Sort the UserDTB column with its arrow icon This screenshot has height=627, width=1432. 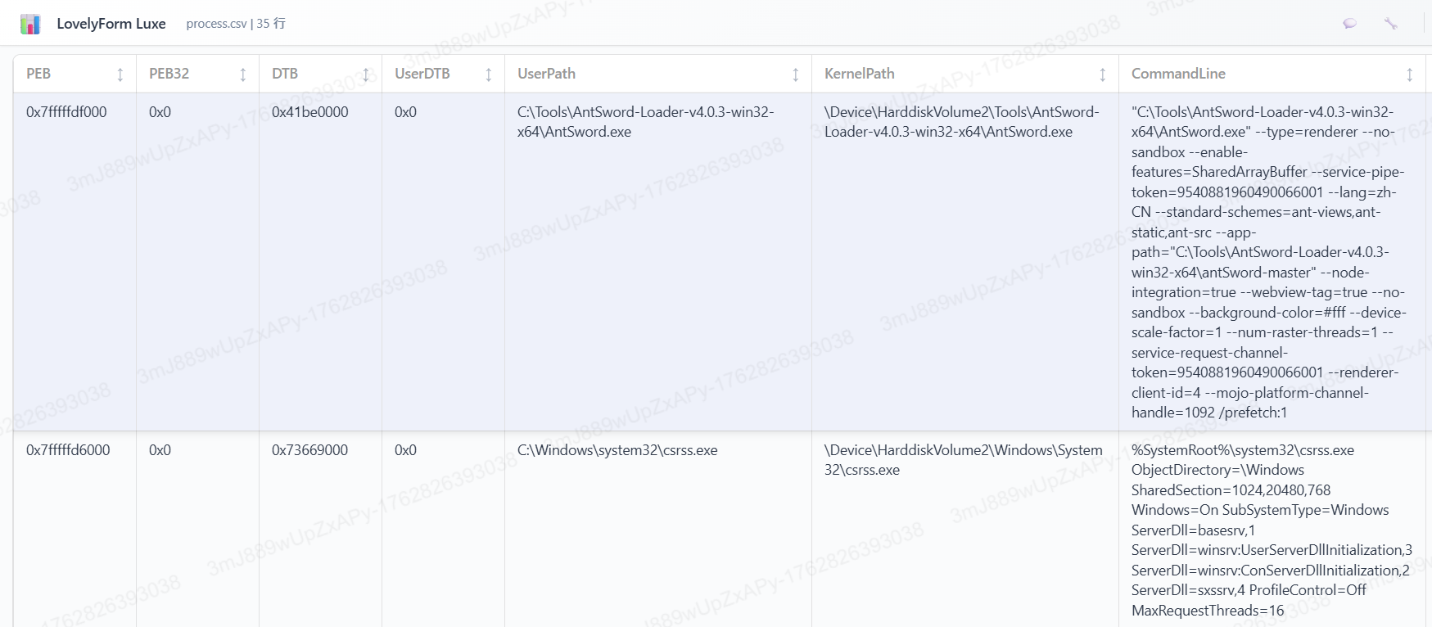(x=488, y=74)
